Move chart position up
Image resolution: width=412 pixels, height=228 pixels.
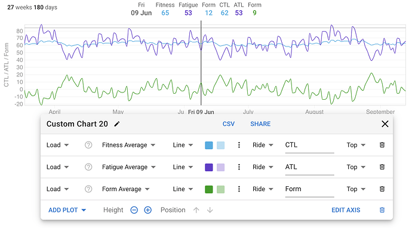[196, 210]
